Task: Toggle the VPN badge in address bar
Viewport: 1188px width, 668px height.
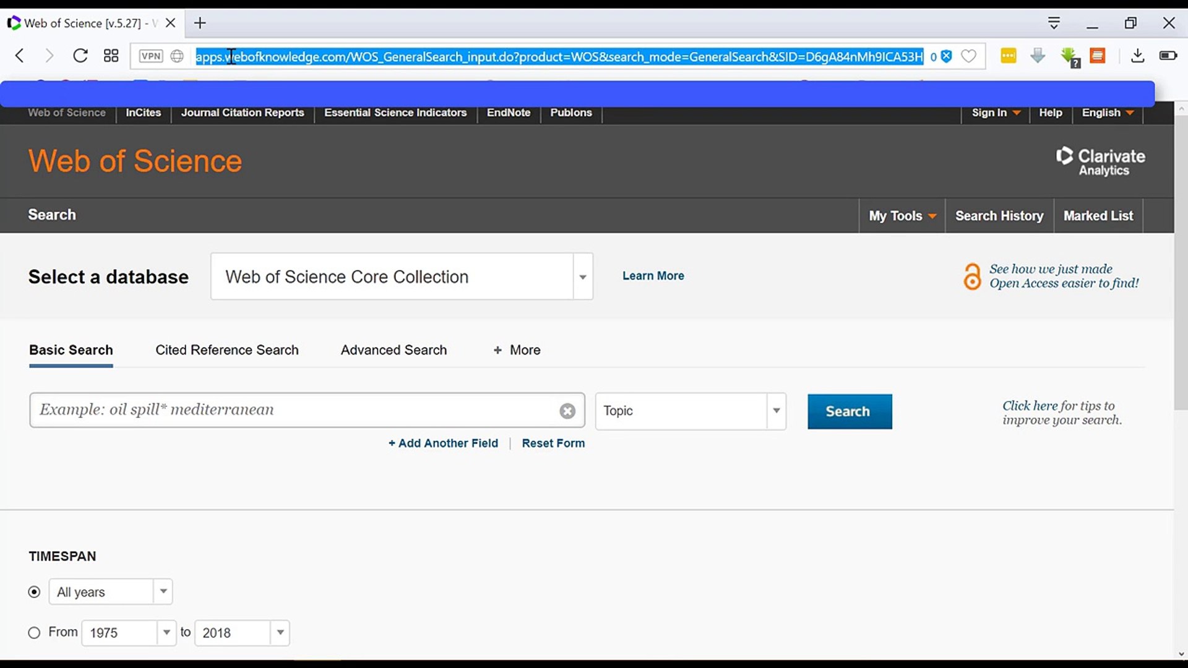Action: 151,56
